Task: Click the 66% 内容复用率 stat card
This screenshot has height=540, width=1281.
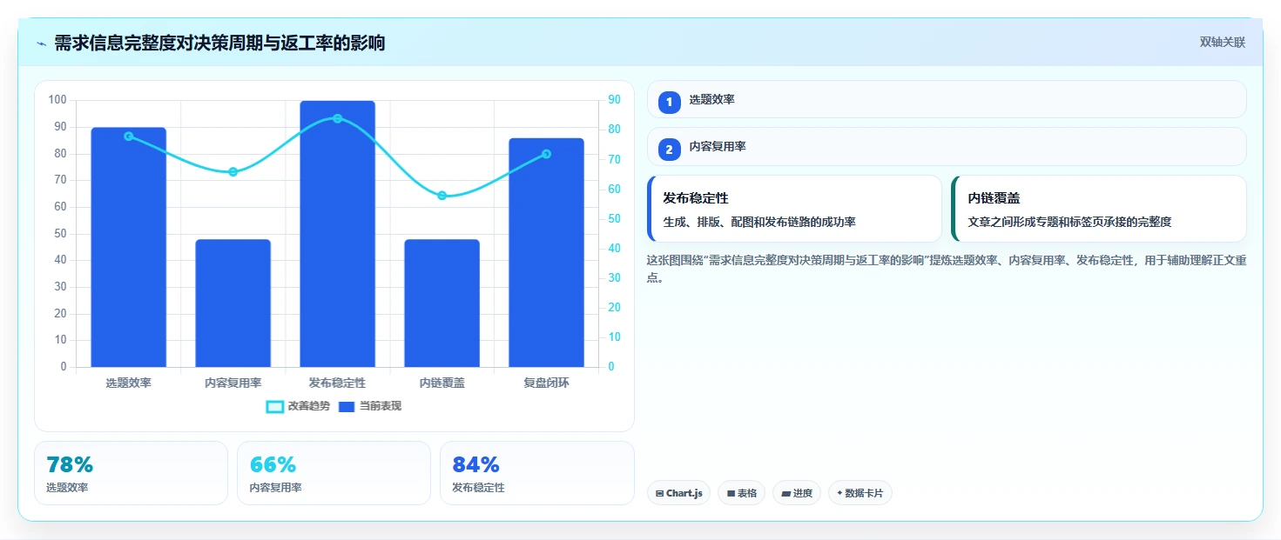Action: (x=334, y=473)
